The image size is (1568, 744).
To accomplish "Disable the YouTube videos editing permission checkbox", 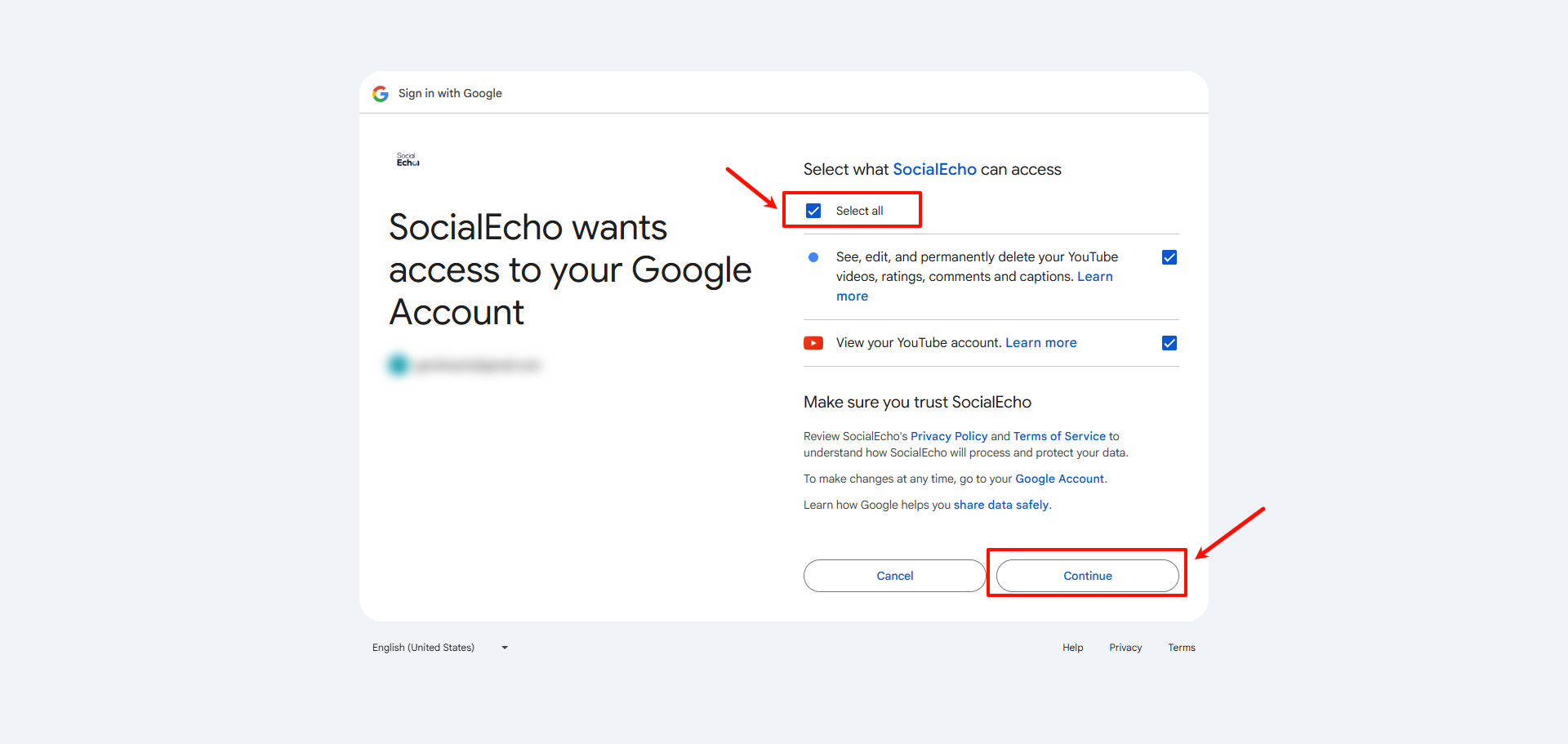I will 1169,256.
